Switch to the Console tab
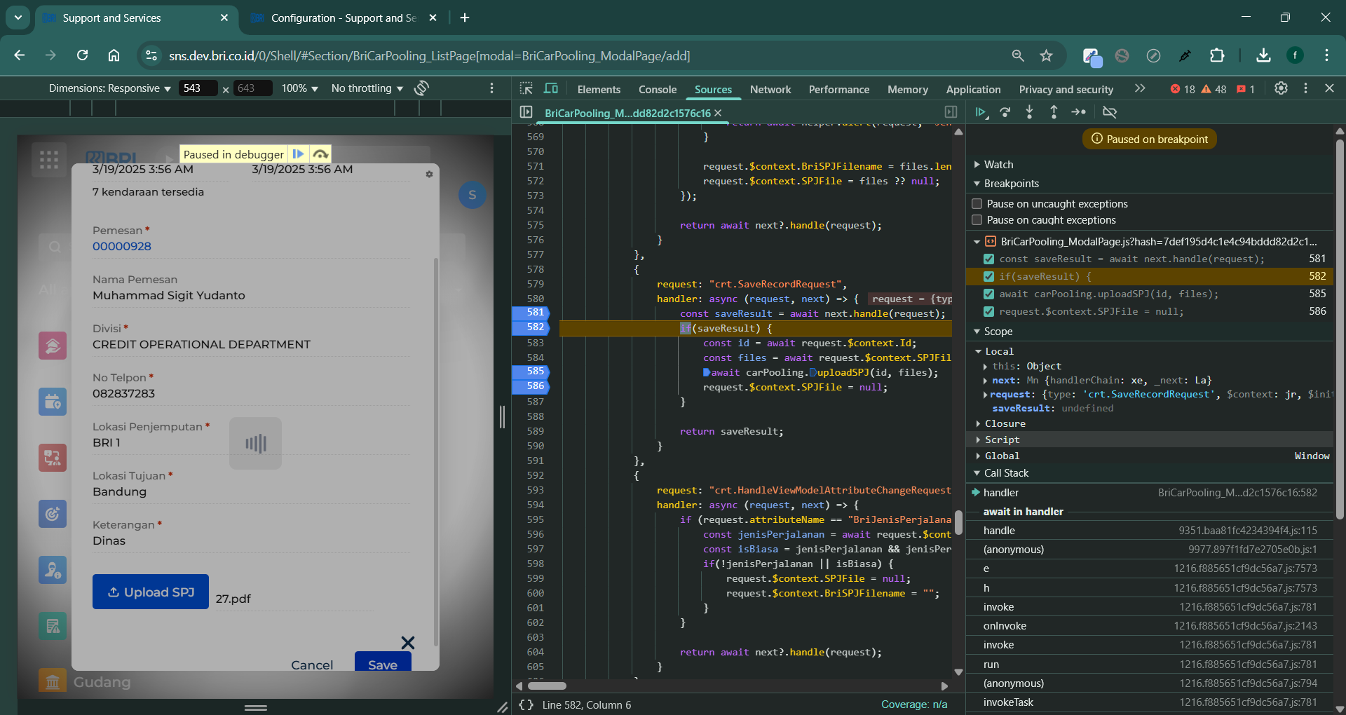The image size is (1346, 715). 658,89
